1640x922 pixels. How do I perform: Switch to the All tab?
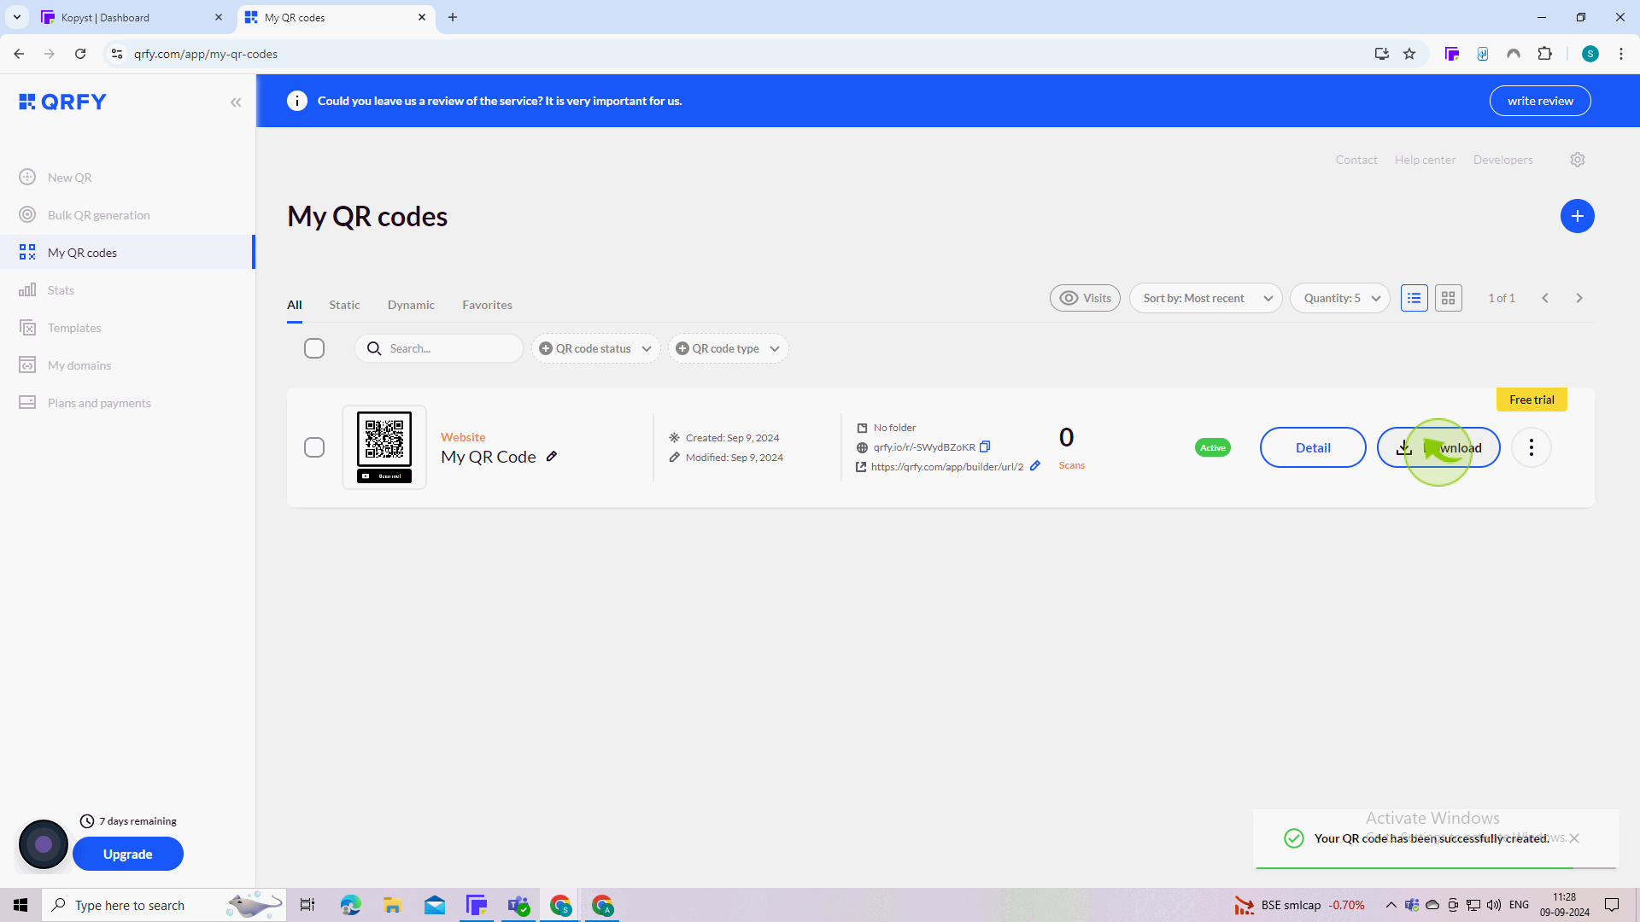[295, 305]
